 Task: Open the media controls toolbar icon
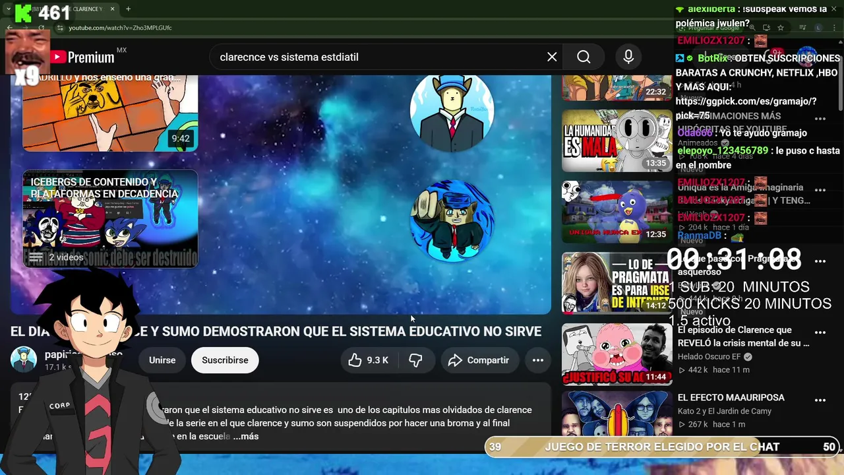click(802, 28)
